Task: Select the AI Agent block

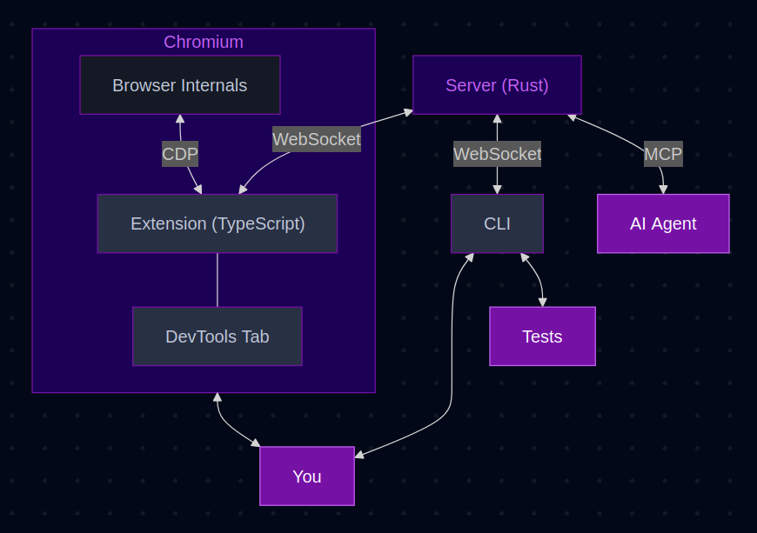Action: click(663, 223)
